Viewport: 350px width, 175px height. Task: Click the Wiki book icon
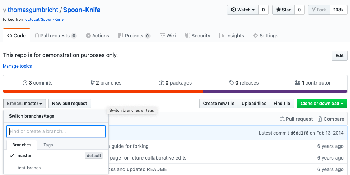[x=163, y=36]
